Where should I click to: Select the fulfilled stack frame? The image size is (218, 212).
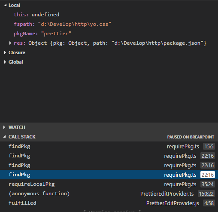109,203
